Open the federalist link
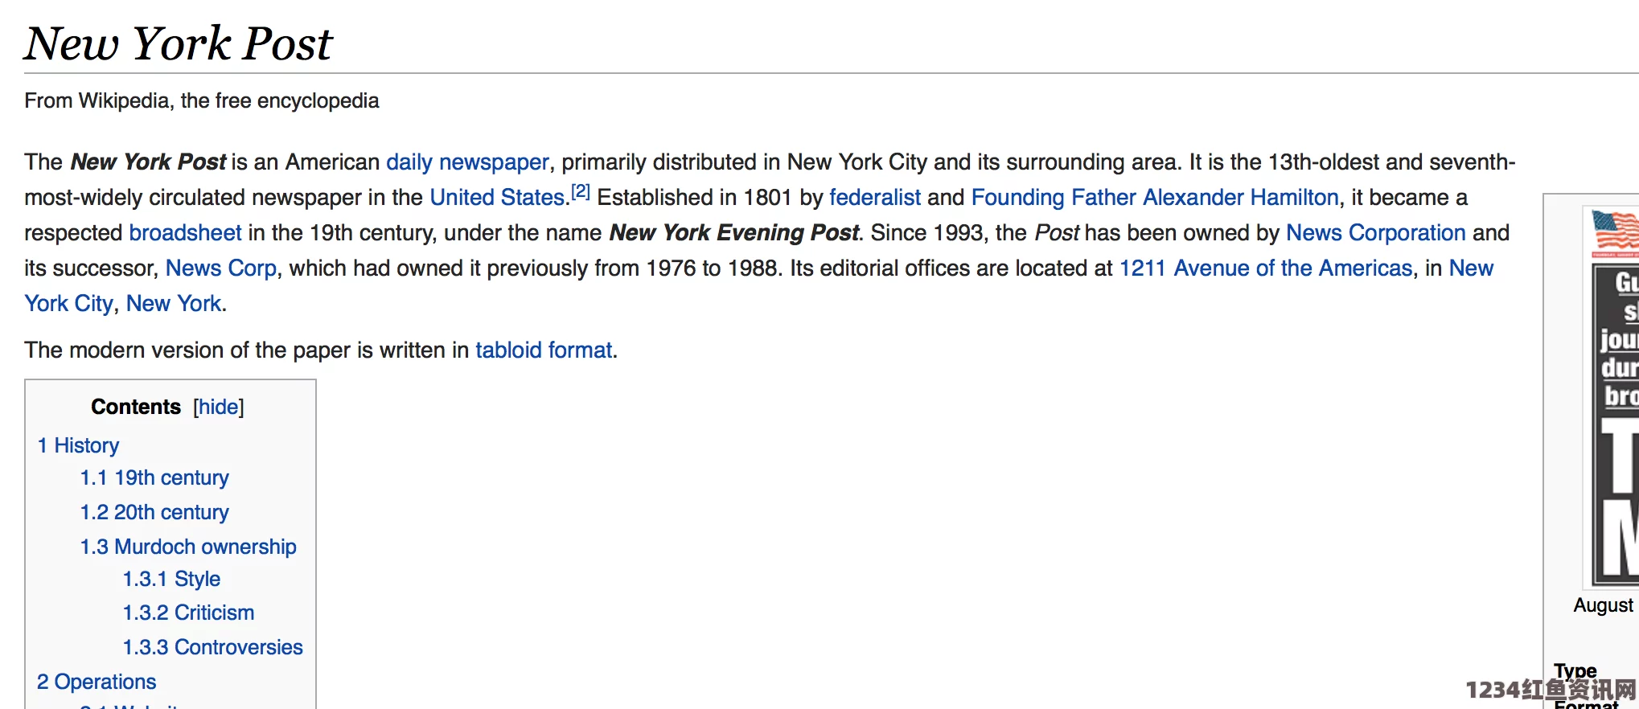This screenshot has width=1639, height=709. tap(875, 198)
